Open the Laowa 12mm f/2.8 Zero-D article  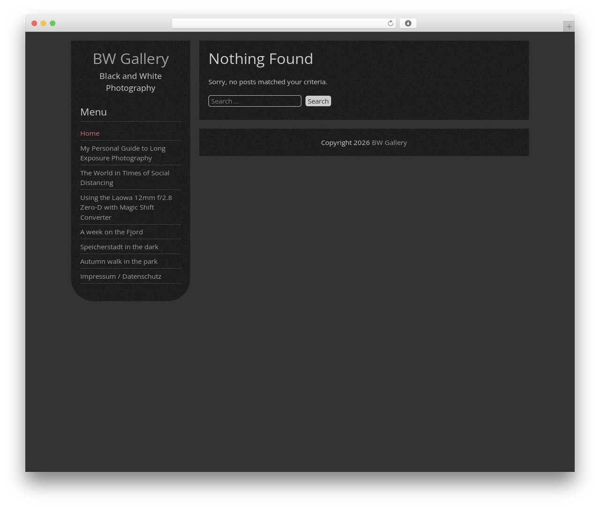126,207
